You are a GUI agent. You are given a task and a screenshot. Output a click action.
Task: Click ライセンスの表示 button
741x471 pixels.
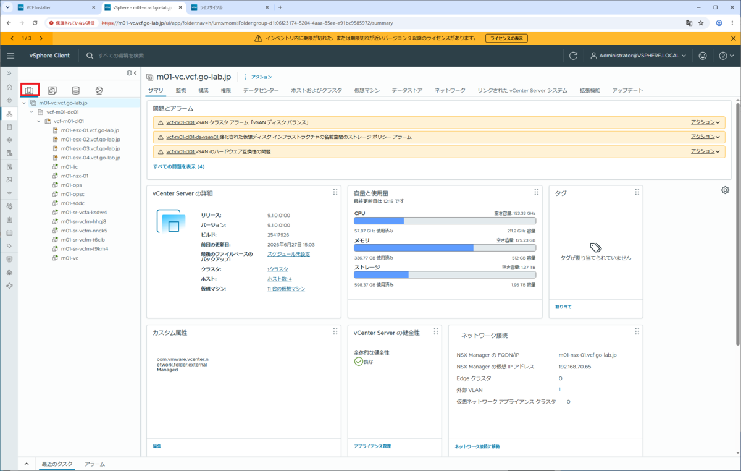coord(506,38)
